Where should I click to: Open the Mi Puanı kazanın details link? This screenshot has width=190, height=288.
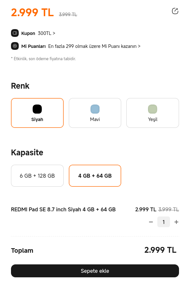[94, 46]
